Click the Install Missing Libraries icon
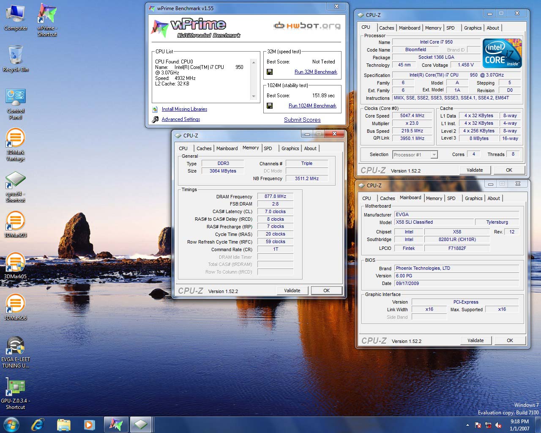Viewport: 541px width, 433px height. coord(155,109)
